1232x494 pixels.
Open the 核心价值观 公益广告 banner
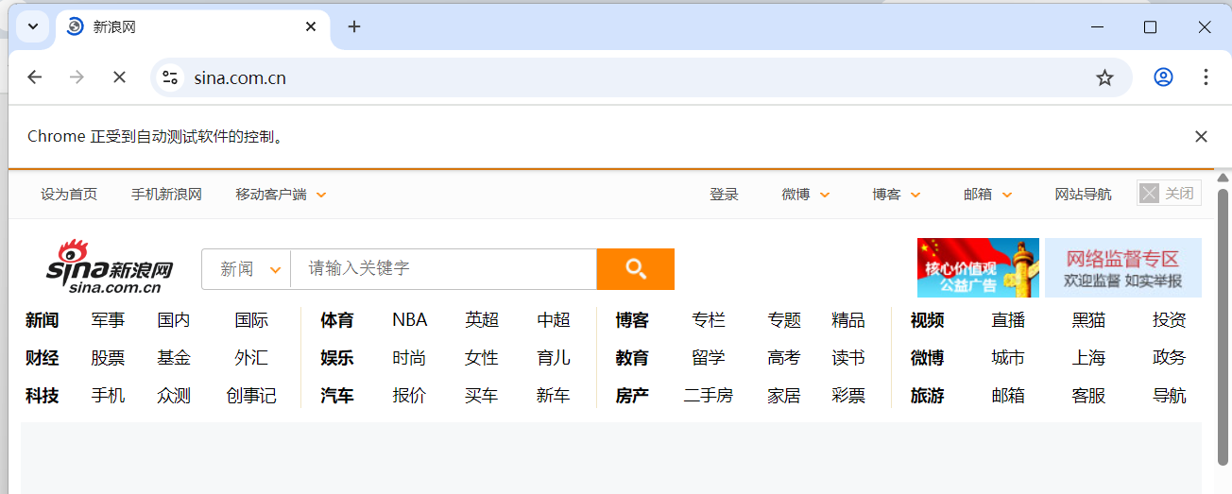[x=978, y=267]
